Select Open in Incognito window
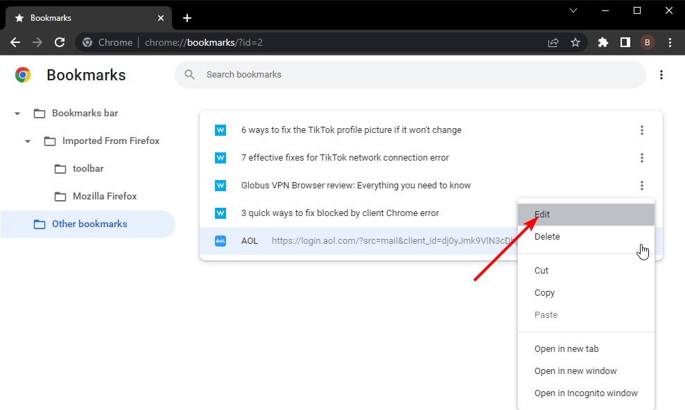This screenshot has height=410, width=685. (x=586, y=393)
